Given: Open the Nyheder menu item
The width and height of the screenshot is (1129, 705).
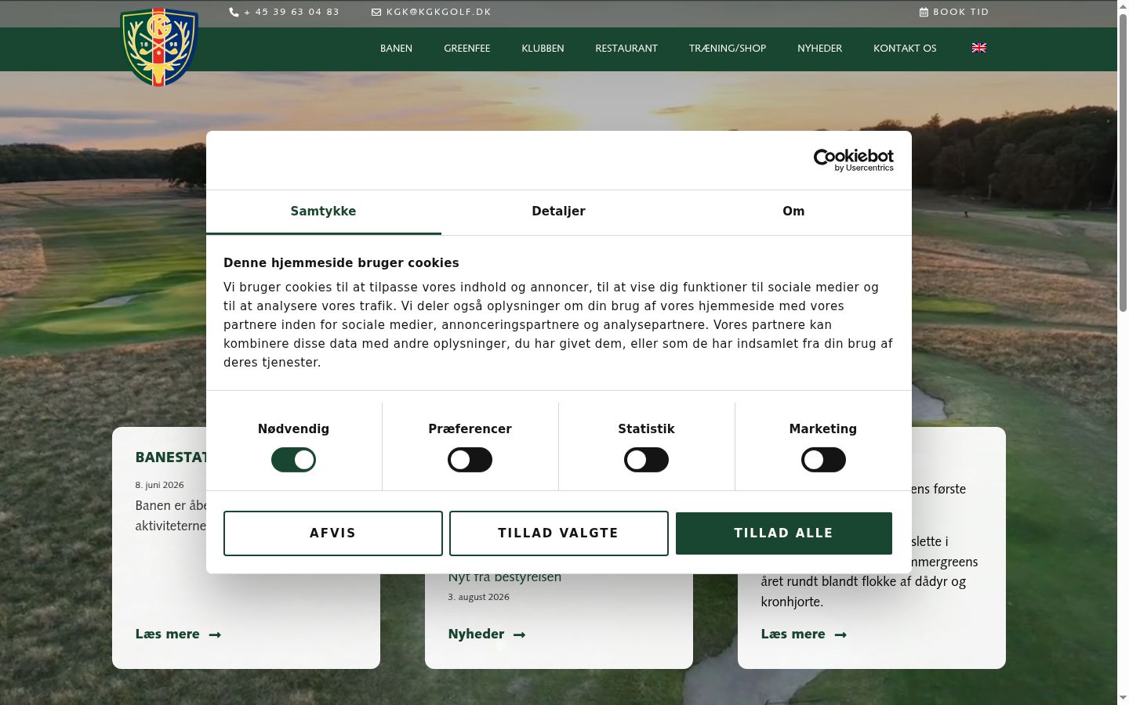Looking at the screenshot, I should pos(819,49).
